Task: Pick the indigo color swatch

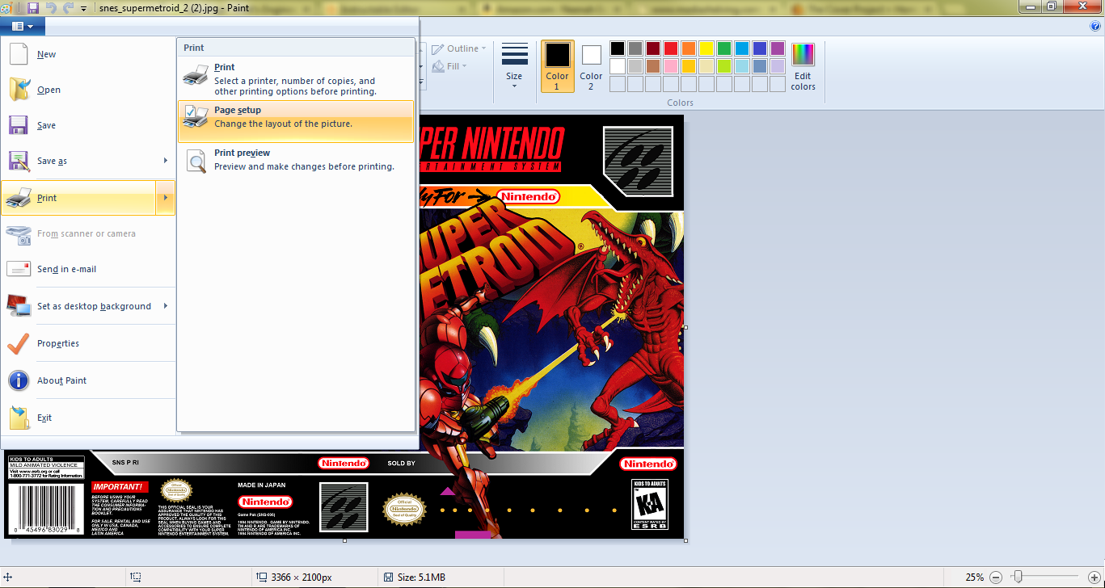Action: click(760, 48)
